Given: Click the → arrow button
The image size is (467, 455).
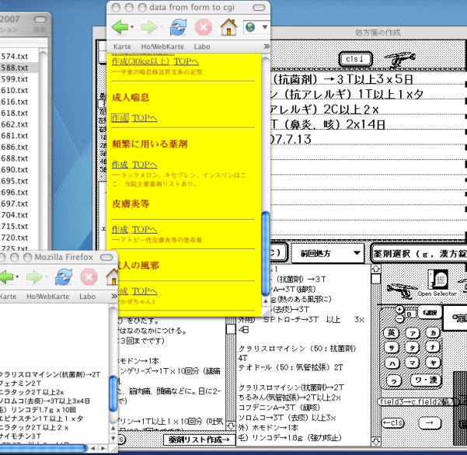Looking at the screenshot, I should tap(430, 423).
